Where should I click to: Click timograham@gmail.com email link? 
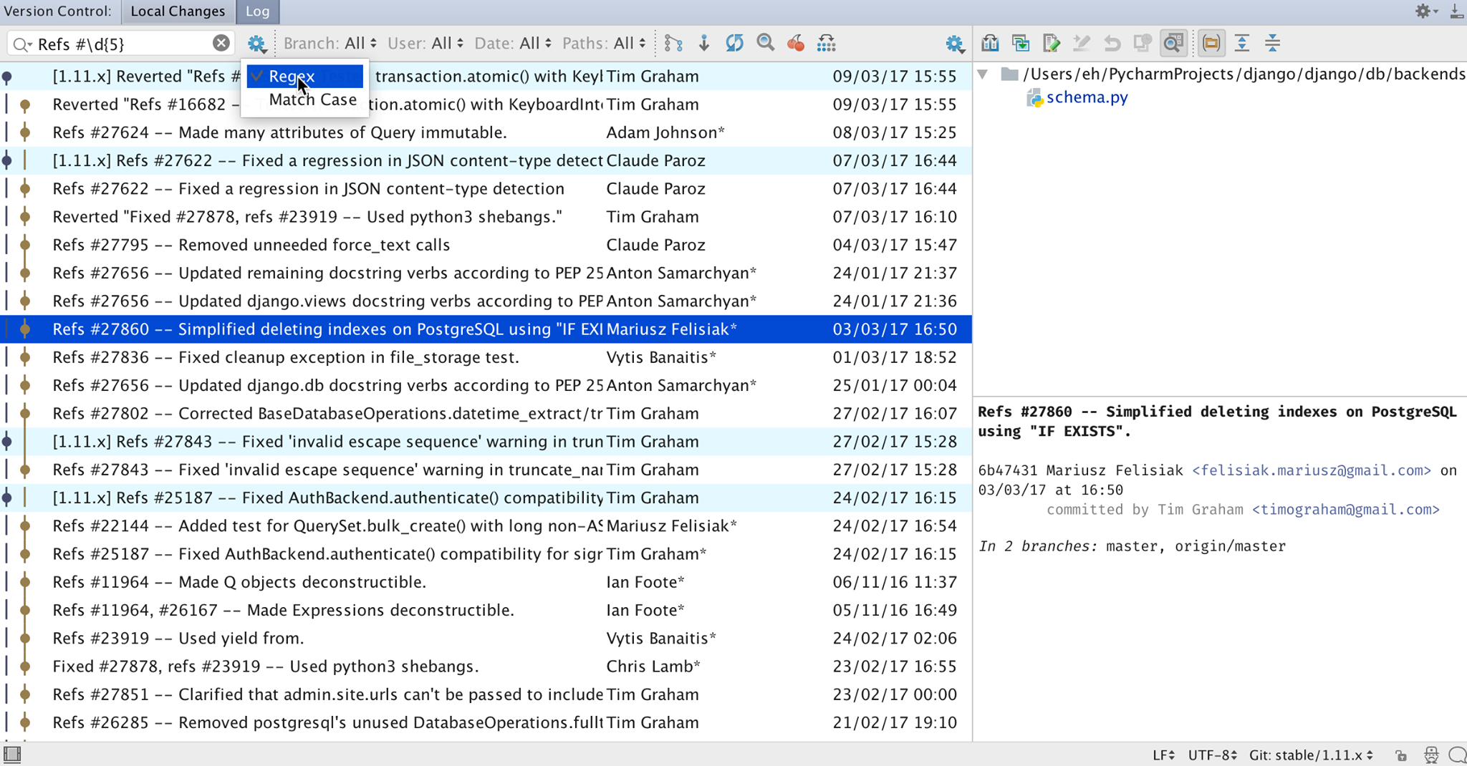(1346, 510)
